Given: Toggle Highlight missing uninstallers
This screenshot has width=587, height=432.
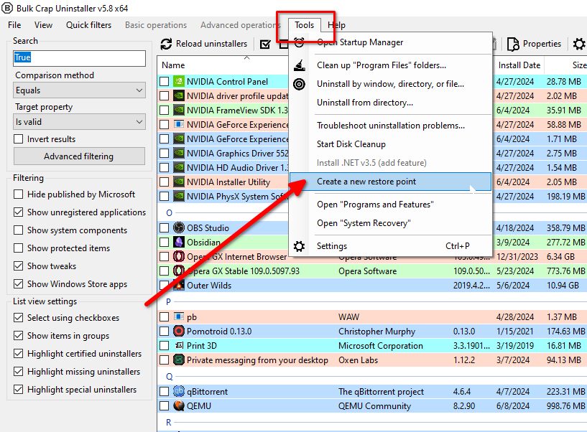Looking at the screenshot, I should [18, 372].
